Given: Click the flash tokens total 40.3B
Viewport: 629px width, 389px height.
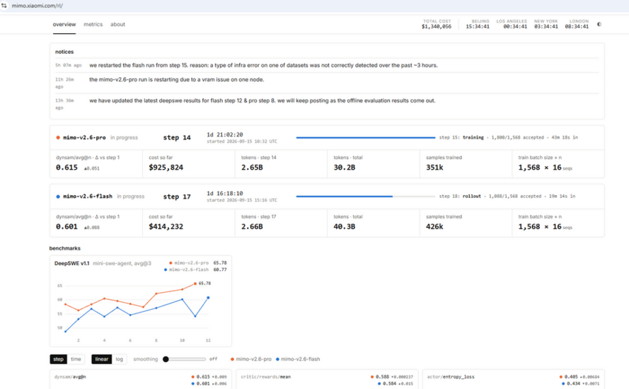Looking at the screenshot, I should pos(344,226).
